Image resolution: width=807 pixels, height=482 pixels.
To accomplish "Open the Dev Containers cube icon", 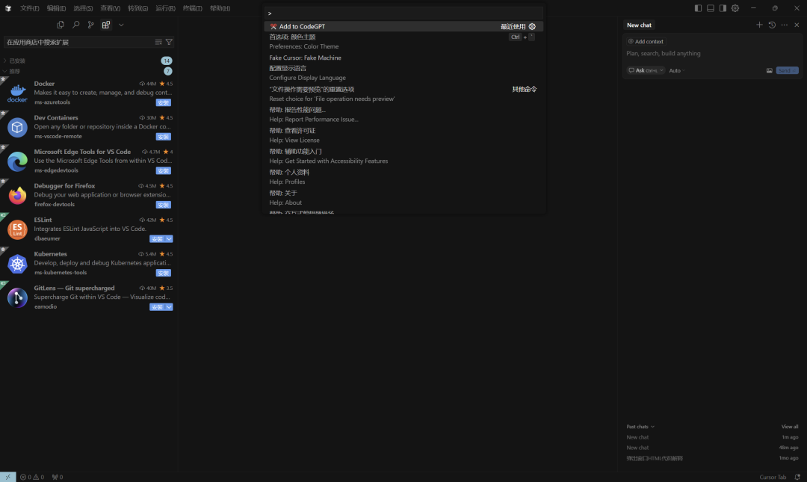I will click(17, 127).
